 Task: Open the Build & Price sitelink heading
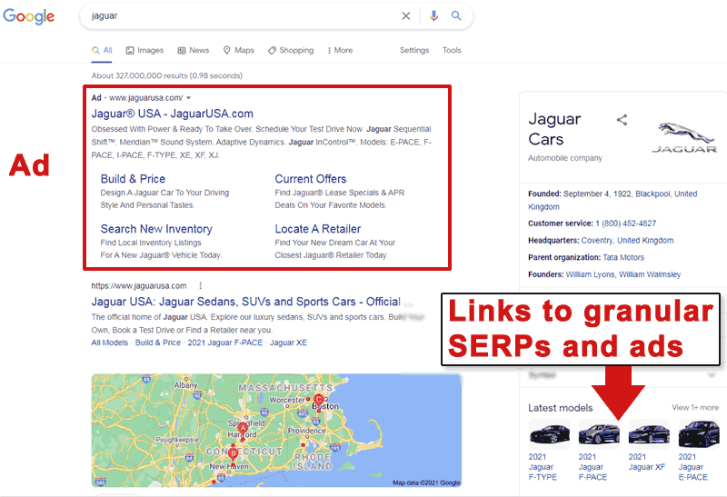(x=133, y=179)
